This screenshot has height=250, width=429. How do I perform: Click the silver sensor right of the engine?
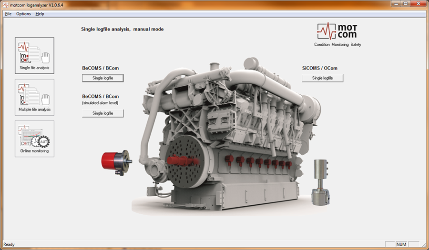tap(318, 183)
